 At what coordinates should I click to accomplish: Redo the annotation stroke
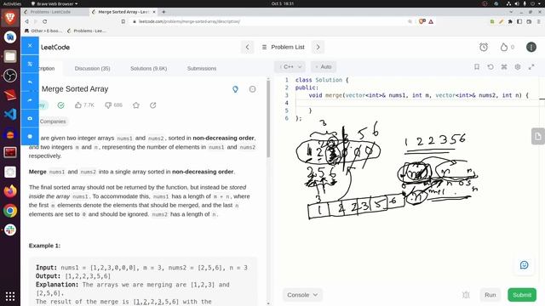click(30, 100)
